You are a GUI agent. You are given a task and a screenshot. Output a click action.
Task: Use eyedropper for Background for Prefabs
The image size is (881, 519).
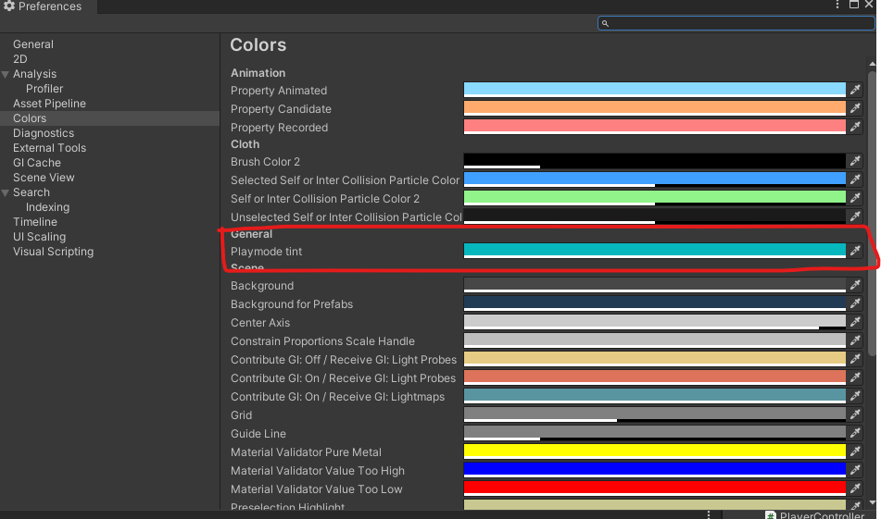coord(855,303)
